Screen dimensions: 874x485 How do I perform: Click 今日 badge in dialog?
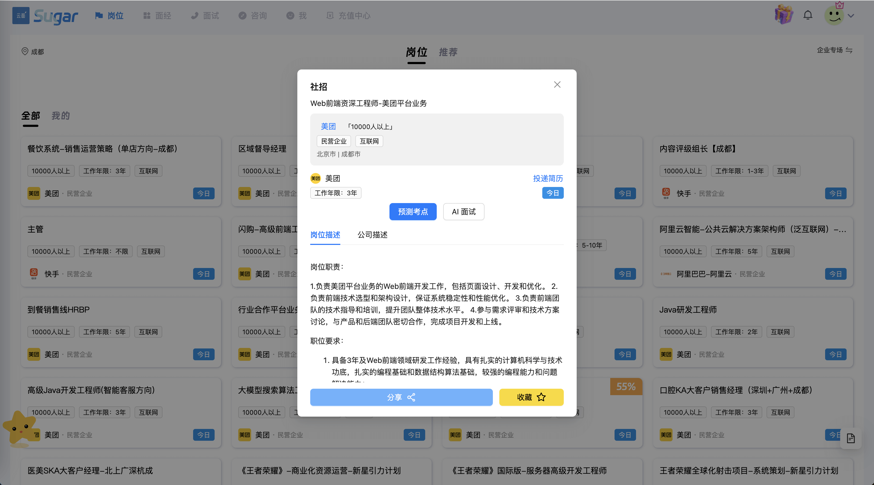coord(553,193)
